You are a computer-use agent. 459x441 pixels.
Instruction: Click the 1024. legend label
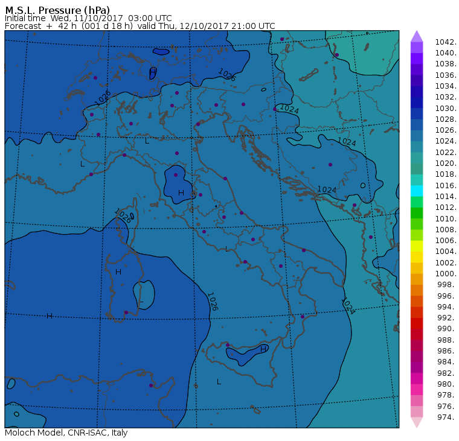[x=446, y=141]
